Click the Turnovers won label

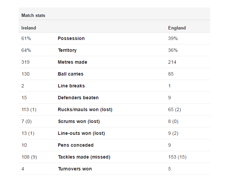[x=75, y=169]
